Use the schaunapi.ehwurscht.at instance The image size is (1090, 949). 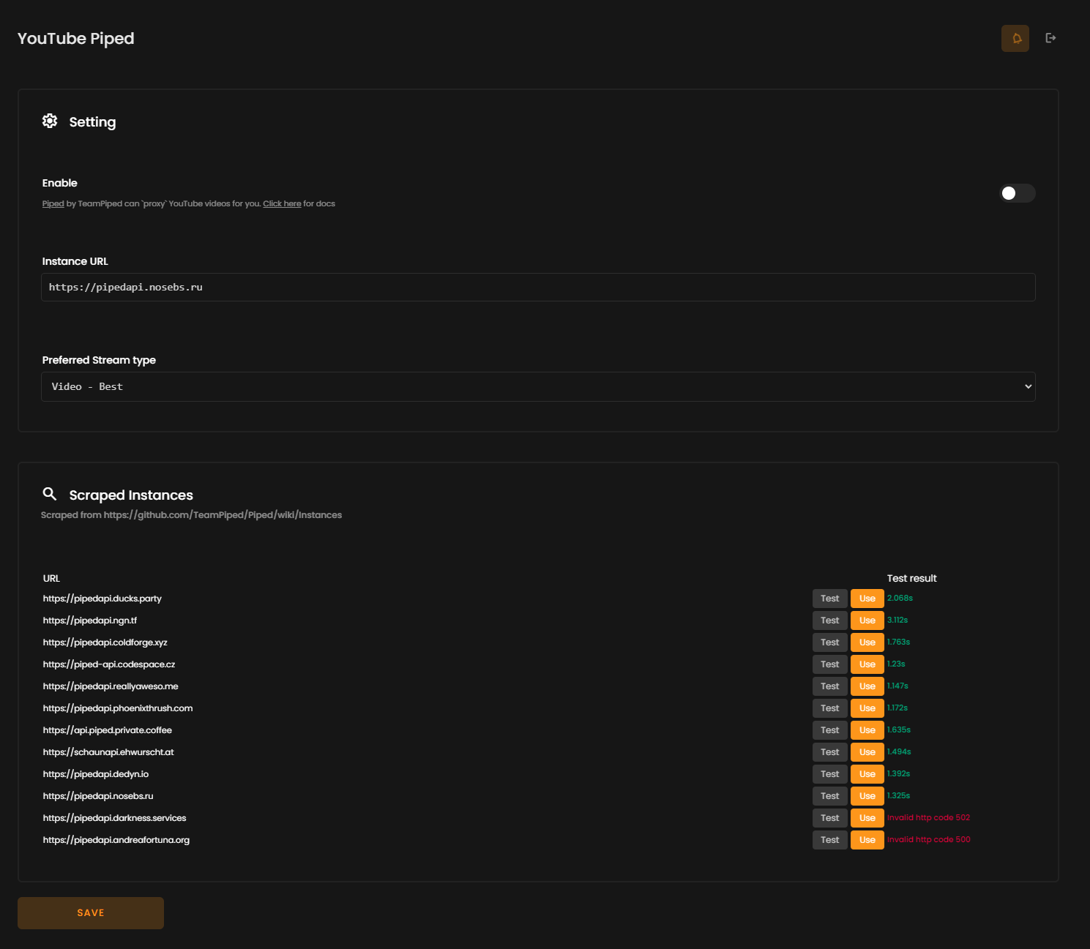pyautogui.click(x=867, y=752)
